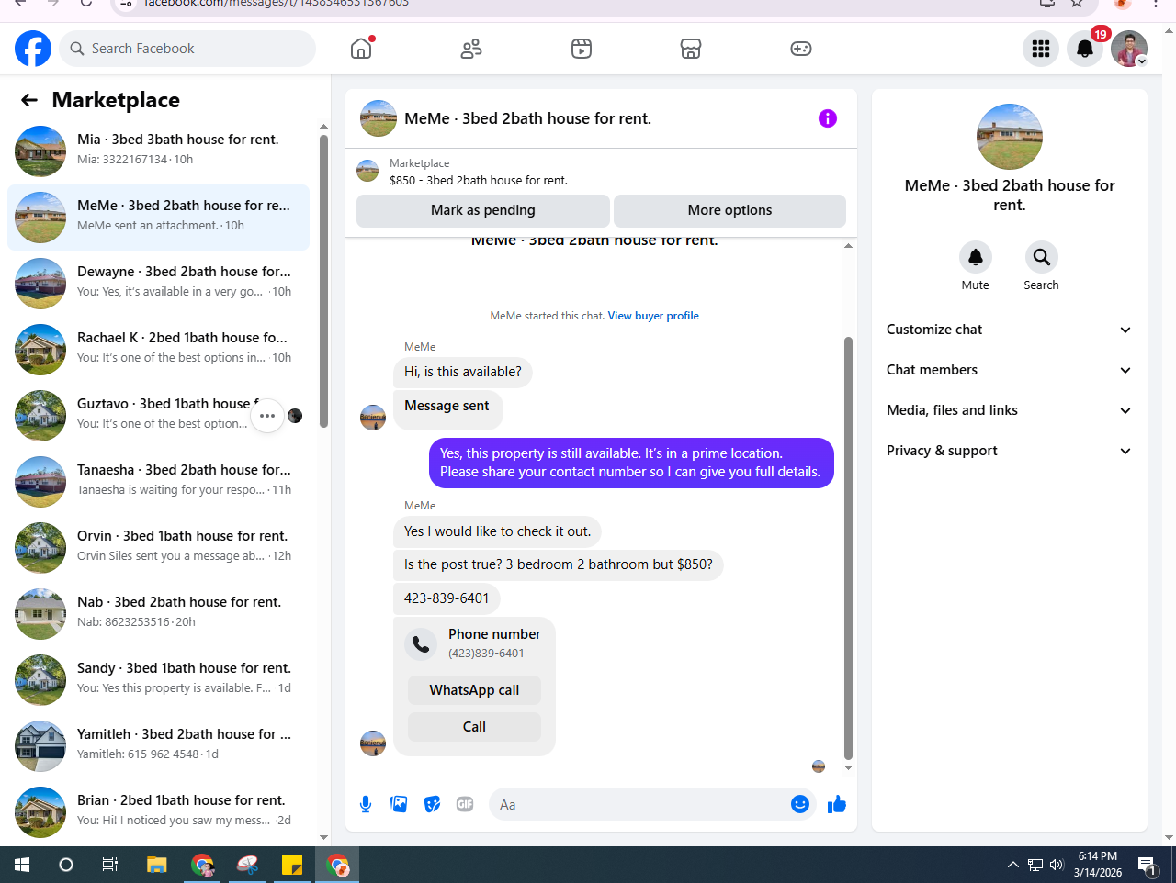Image resolution: width=1176 pixels, height=883 pixels.
Task: Click the Call button in phone card
Action: [474, 727]
